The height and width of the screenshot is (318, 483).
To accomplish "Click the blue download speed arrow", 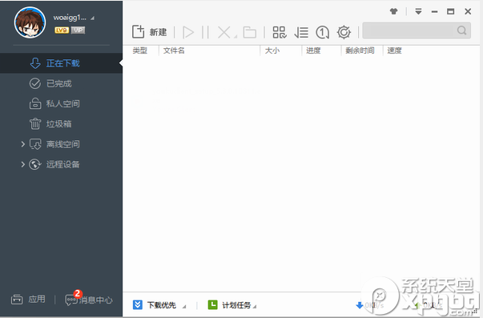I will coord(359,305).
